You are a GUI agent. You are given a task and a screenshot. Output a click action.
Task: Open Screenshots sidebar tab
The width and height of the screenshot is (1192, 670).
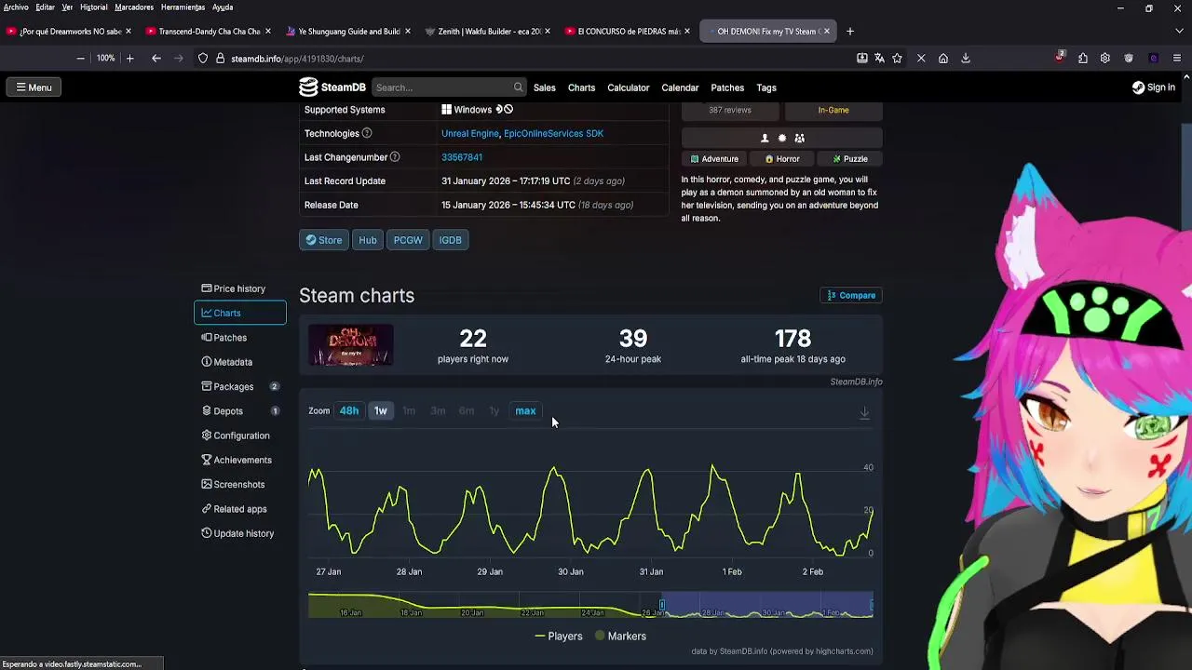click(239, 485)
